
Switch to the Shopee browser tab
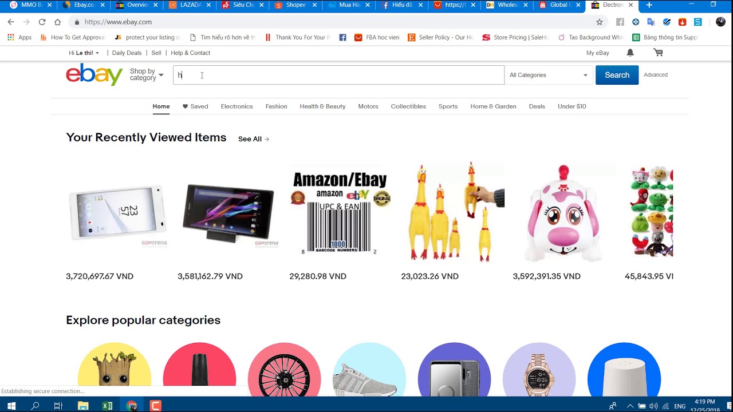click(295, 5)
